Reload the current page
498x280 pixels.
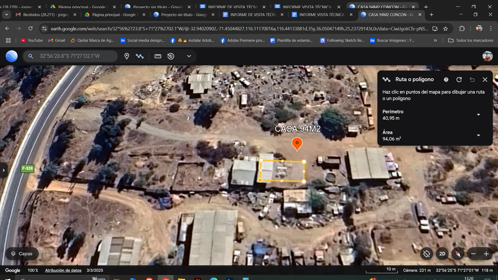31,28
